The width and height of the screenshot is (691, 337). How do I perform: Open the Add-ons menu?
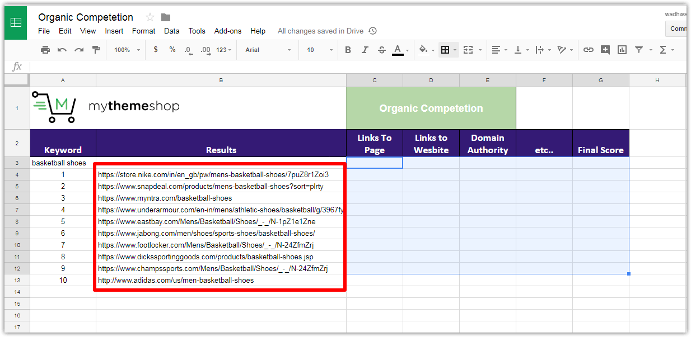click(x=228, y=31)
